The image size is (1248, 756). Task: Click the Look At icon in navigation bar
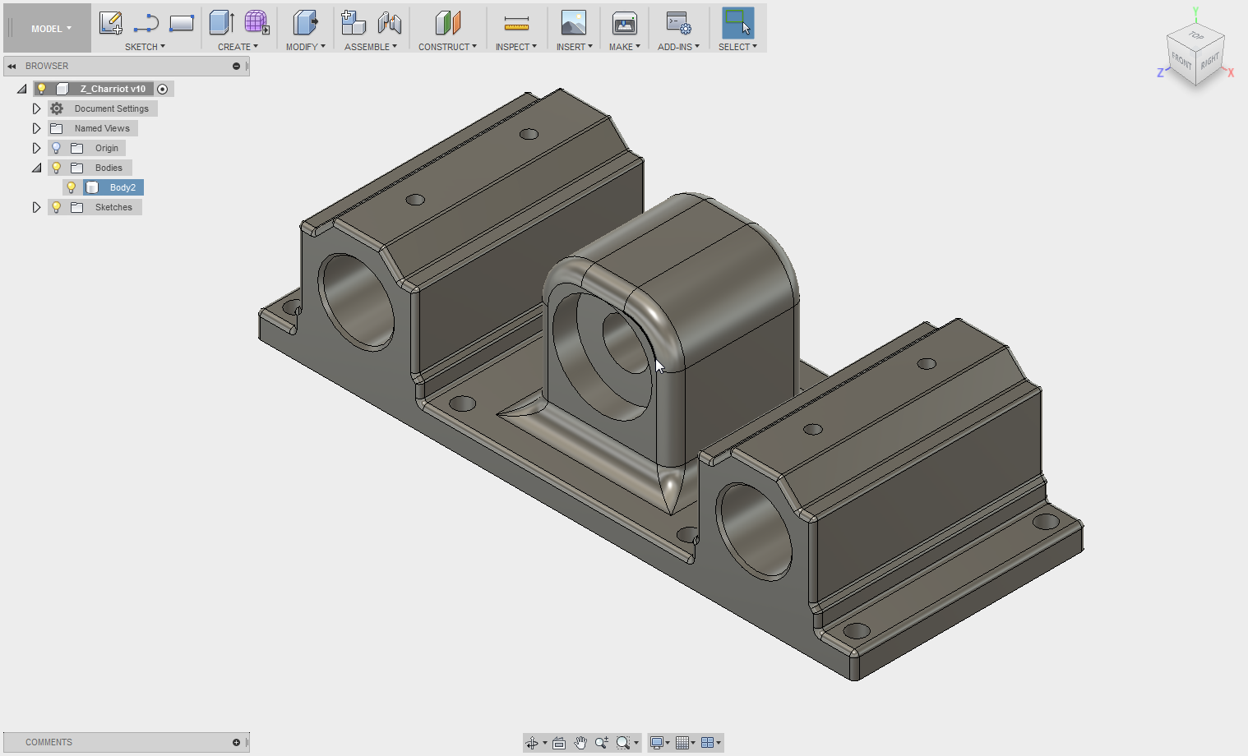[x=559, y=743]
